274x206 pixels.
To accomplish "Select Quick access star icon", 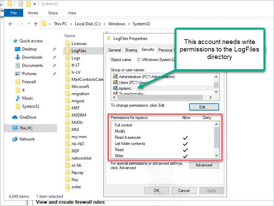I will tap(15, 41).
